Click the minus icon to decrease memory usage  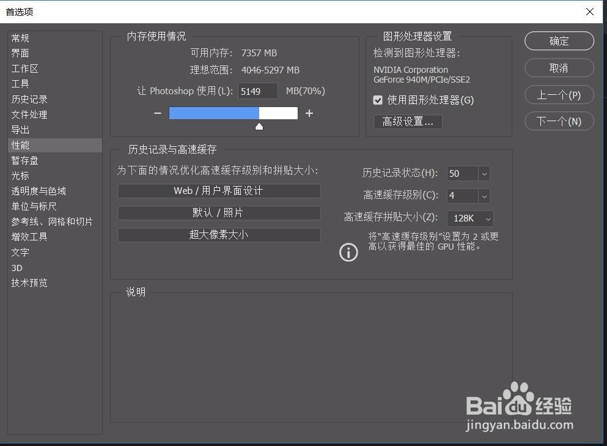tap(158, 113)
